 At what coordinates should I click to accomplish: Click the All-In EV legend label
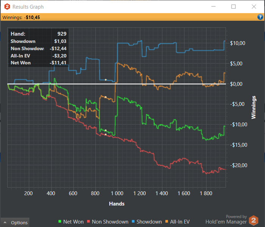point(180,222)
